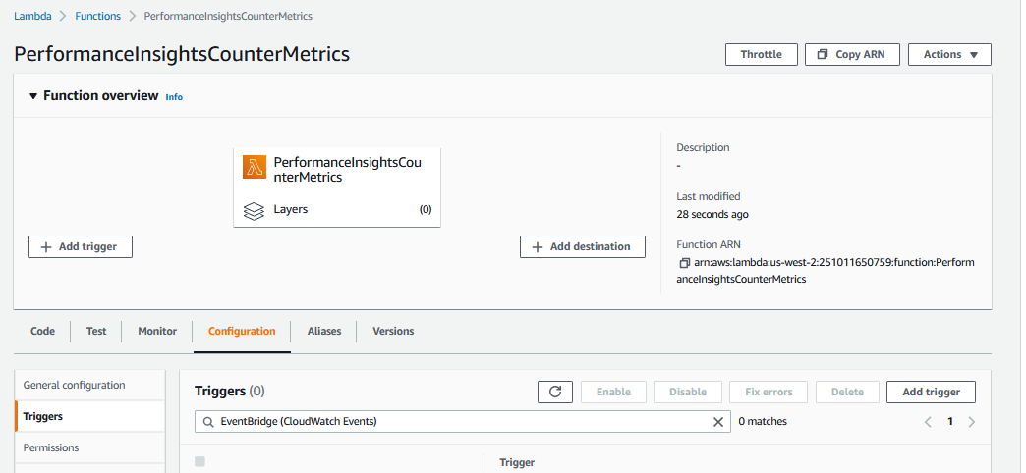This screenshot has width=1026, height=473.
Task: Click the disabled Enable button
Action: pyautogui.click(x=613, y=392)
